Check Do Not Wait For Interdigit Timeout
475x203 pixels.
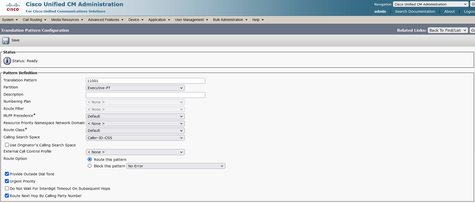click(7, 188)
